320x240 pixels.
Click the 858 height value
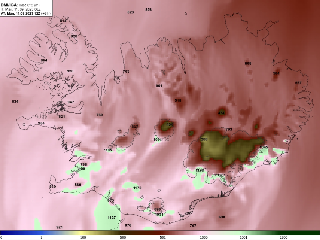(148, 10)
